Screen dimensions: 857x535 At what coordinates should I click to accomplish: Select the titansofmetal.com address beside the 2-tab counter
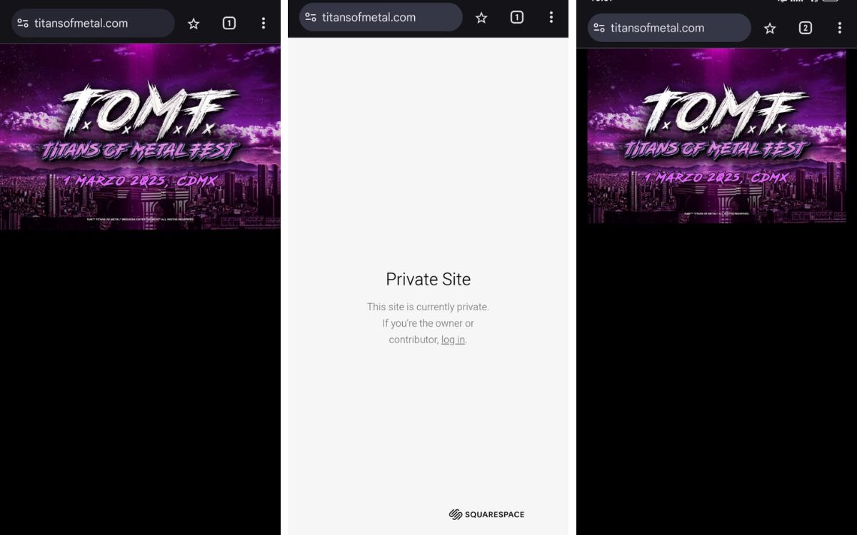(657, 28)
